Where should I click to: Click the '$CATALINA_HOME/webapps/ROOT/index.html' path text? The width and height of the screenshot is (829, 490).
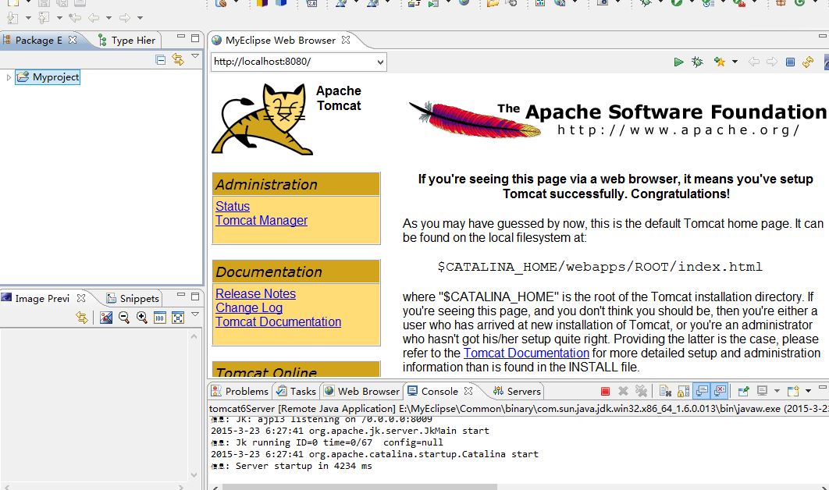click(x=600, y=267)
